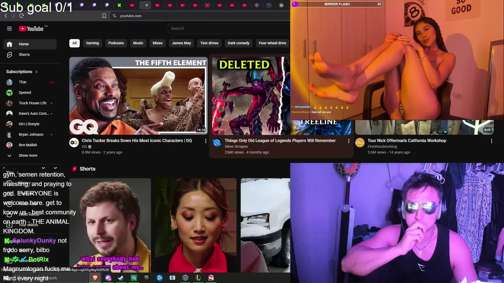Click the FineWoodworking channel avatar

click(x=360, y=143)
